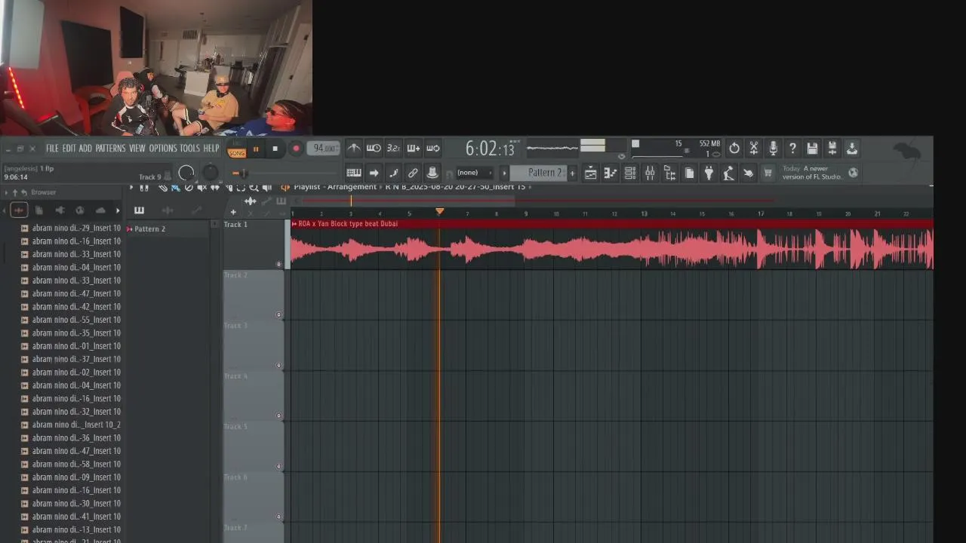This screenshot has height=543, width=966.
Task: Mute Track 3 with its dot switch
Action: 278,365
